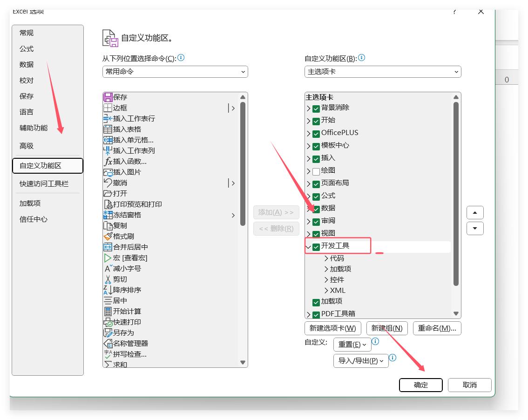Screen dimensions: 528x420
Task: Select the 宏 [查看宏] macro icon
Action: click(108, 258)
